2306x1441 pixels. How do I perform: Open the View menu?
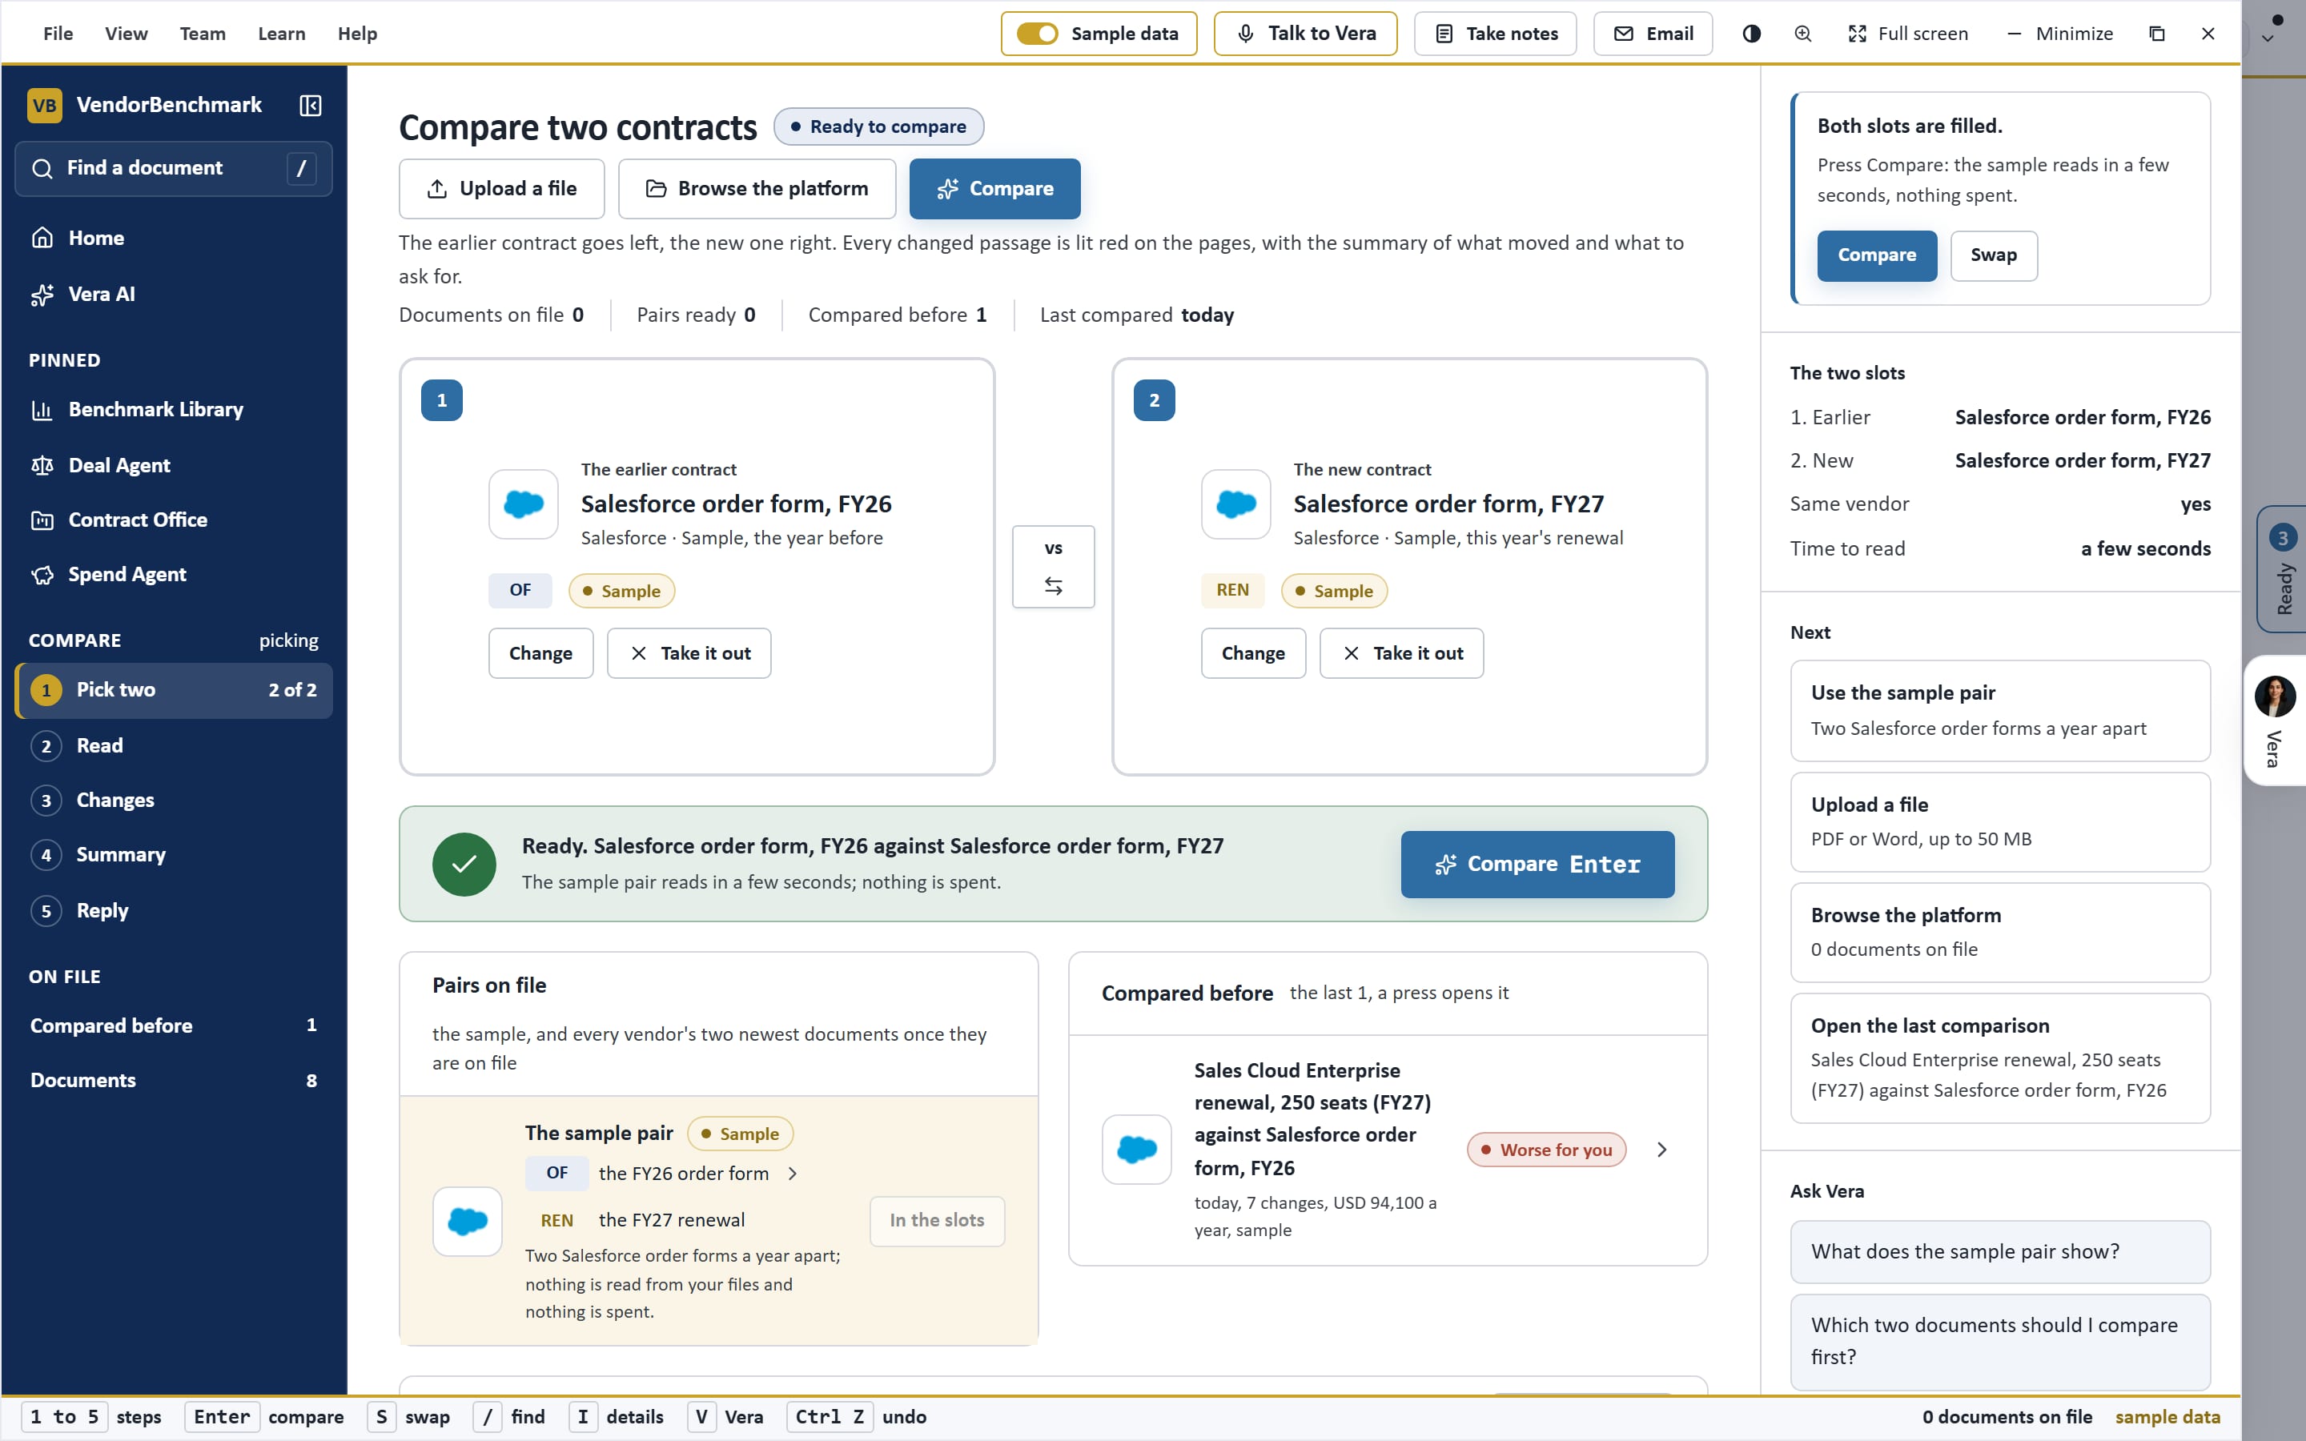point(126,34)
